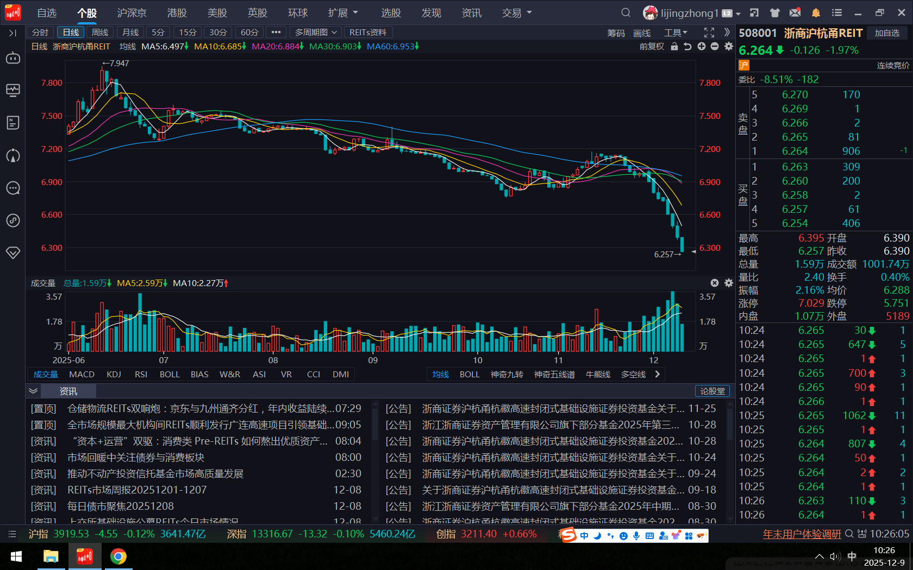913x570 pixels.
Task: Open the 多周期图 dropdown
Action: [316, 33]
